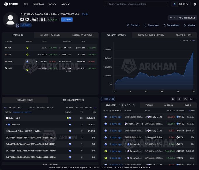Open the VALUE column filter in transfers

pyautogui.click(x=171, y=111)
